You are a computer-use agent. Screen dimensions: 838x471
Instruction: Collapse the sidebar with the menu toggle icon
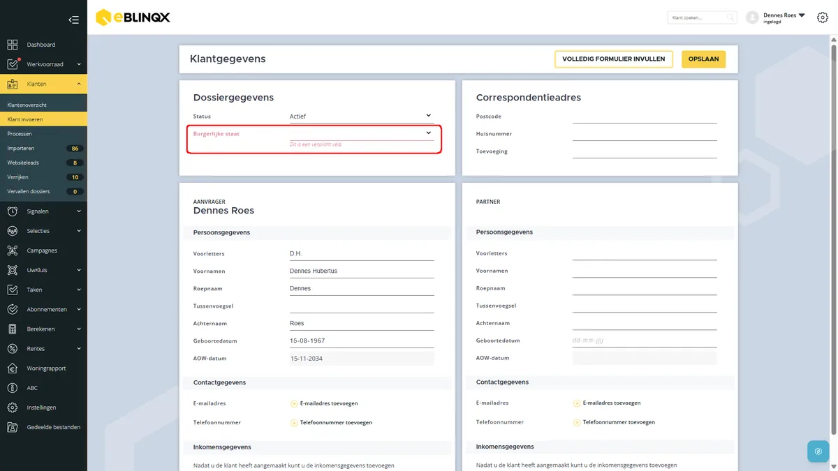73,20
